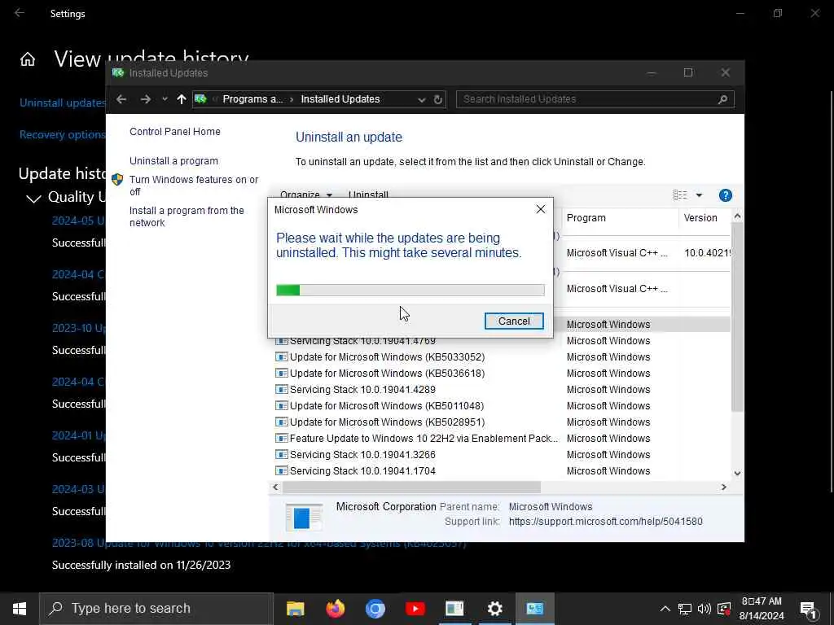Change the list view icon

tap(680, 195)
